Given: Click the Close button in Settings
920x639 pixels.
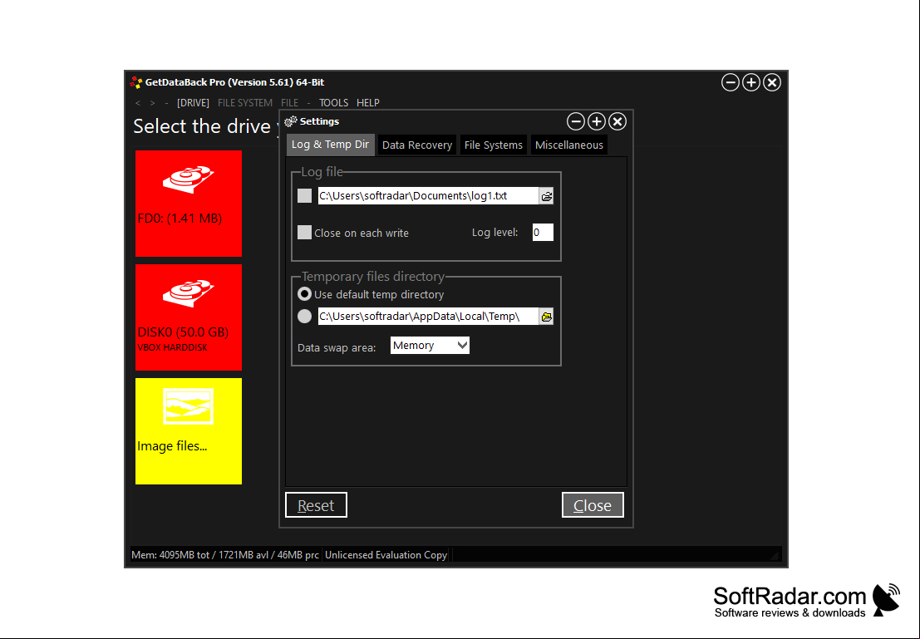Looking at the screenshot, I should point(593,505).
